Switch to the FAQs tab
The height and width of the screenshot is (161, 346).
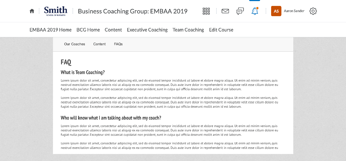point(118,44)
